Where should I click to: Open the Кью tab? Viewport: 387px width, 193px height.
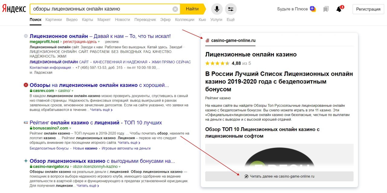pos(202,20)
